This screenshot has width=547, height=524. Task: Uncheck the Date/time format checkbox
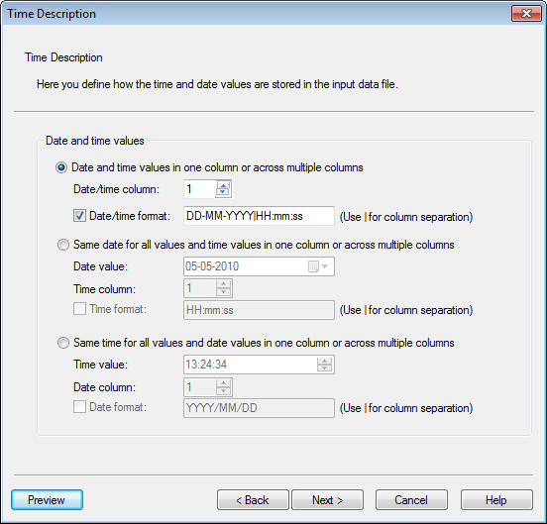click(x=79, y=216)
